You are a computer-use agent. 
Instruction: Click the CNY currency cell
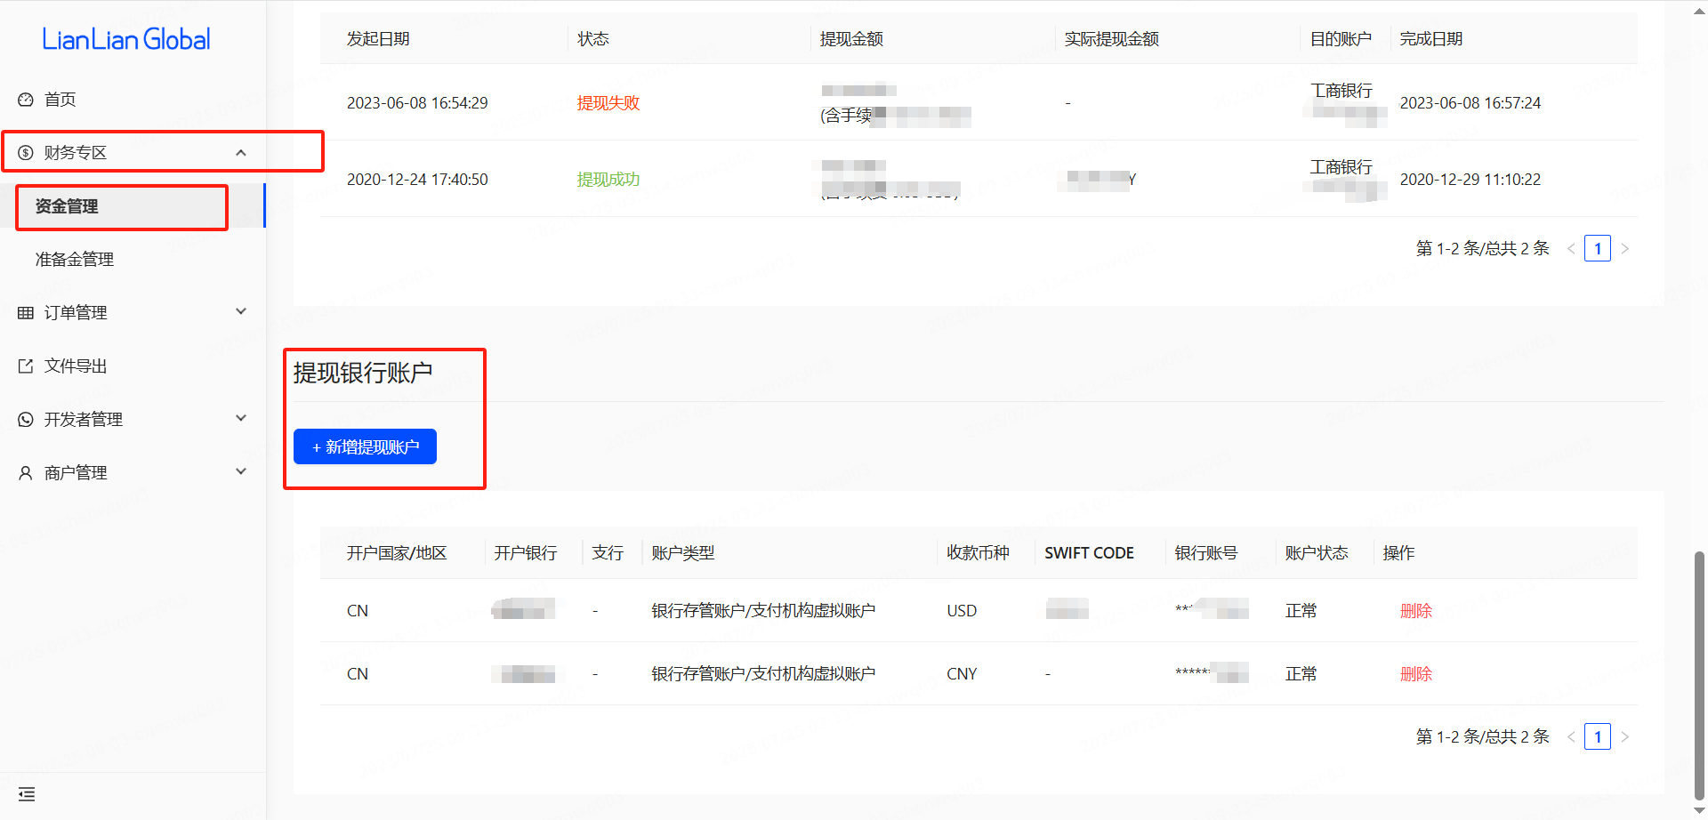coord(962,674)
